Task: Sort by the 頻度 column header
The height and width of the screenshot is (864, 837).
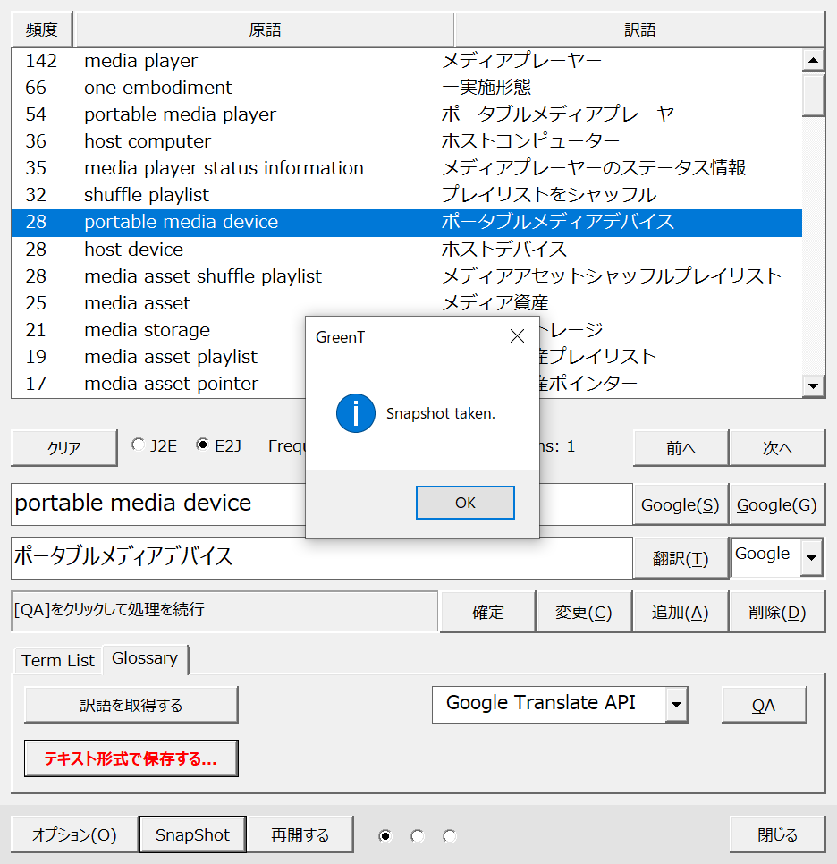Action: click(42, 30)
